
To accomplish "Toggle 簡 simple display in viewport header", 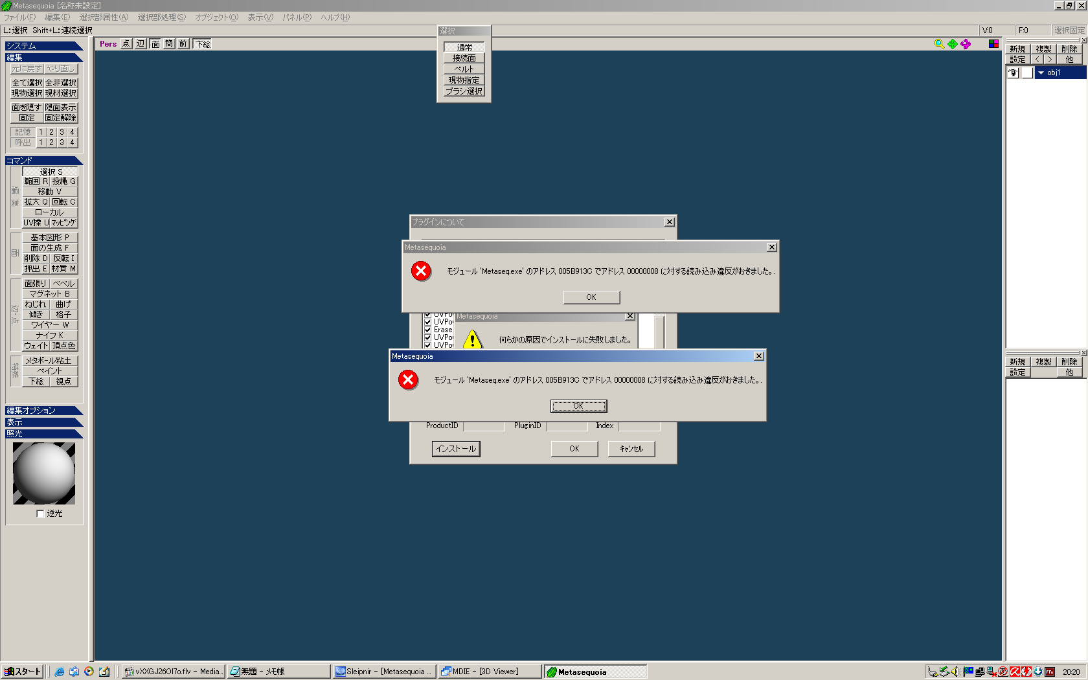I will pyautogui.click(x=169, y=43).
